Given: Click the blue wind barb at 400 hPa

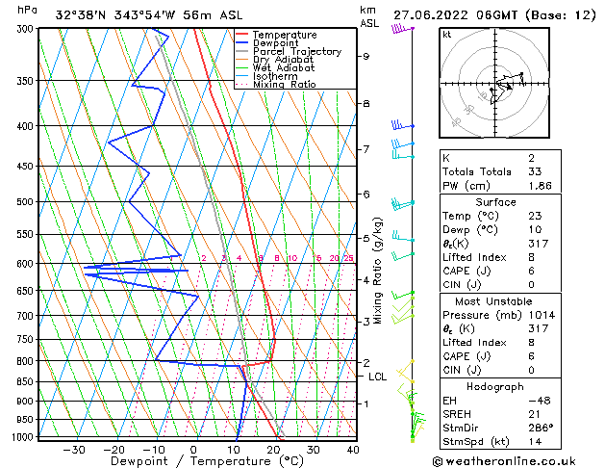Looking at the screenshot, I should point(402,125).
